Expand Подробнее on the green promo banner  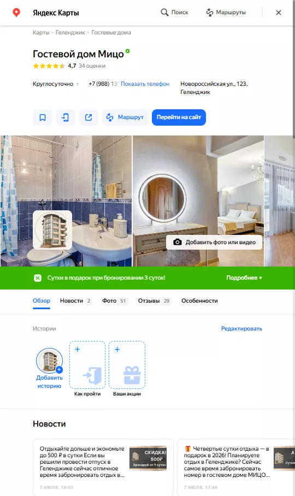coord(244,277)
